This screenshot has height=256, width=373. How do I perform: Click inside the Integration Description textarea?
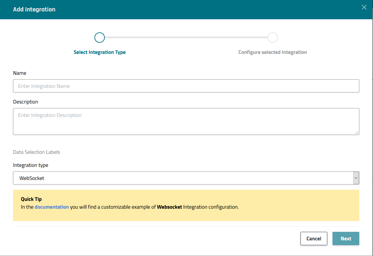(x=186, y=121)
